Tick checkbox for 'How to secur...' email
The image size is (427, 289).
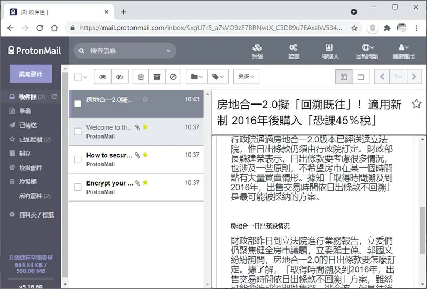[x=77, y=159]
